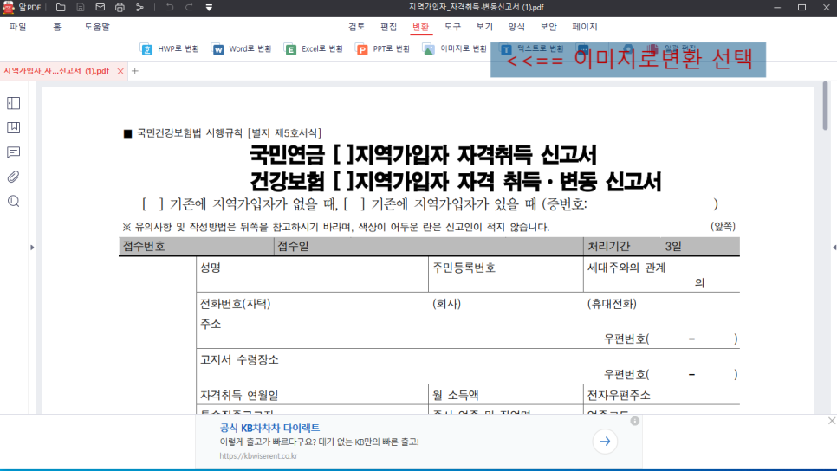Open the 파일 menu
This screenshot has width=837, height=471.
tap(17, 27)
